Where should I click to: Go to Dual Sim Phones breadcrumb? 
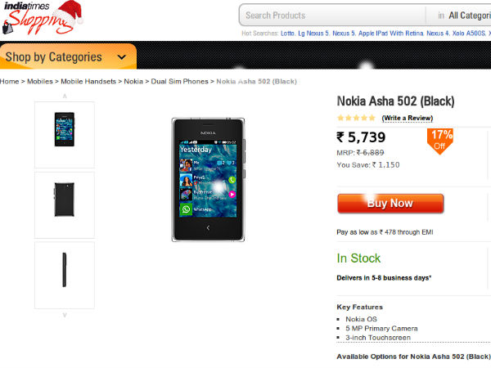tap(179, 81)
